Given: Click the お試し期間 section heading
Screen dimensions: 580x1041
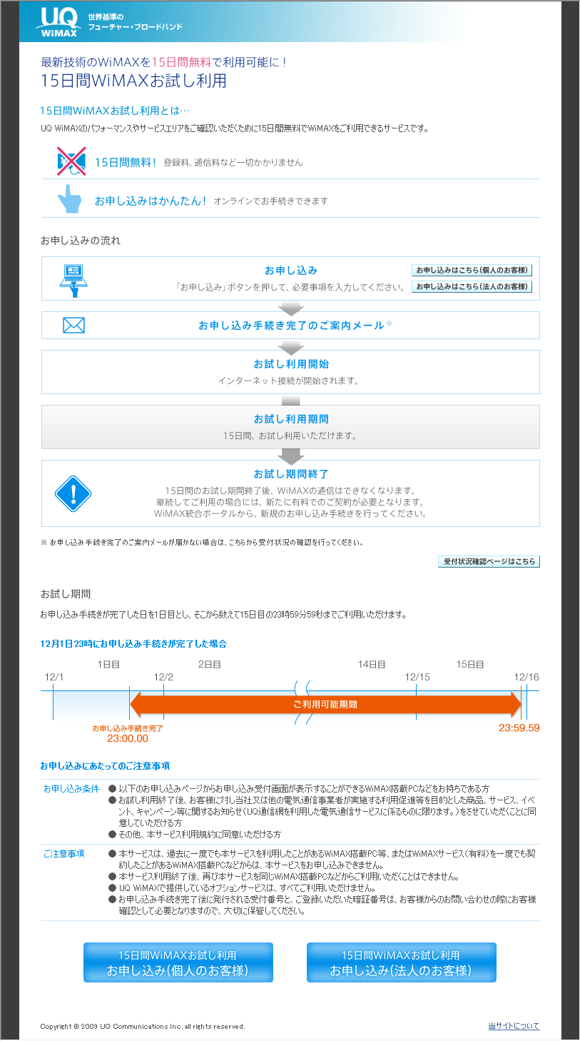Looking at the screenshot, I should click(66, 594).
